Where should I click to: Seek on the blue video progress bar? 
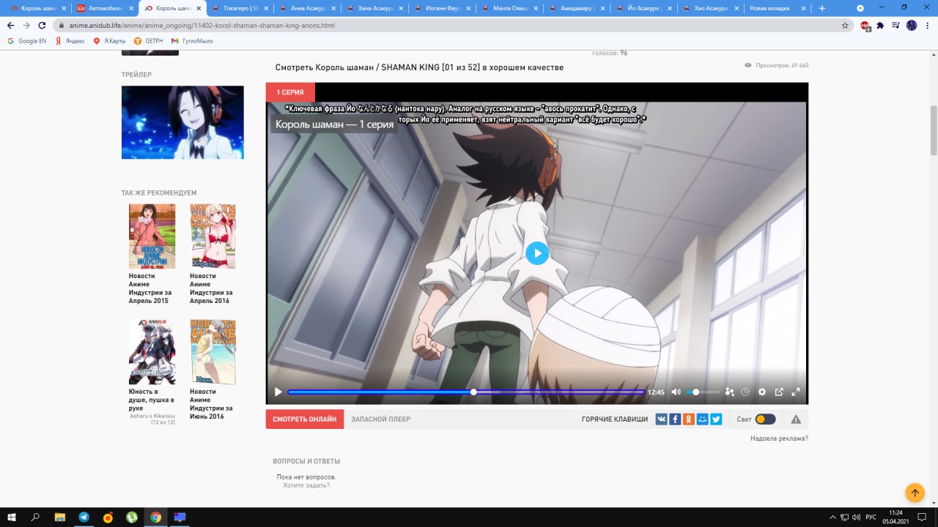[x=465, y=392]
